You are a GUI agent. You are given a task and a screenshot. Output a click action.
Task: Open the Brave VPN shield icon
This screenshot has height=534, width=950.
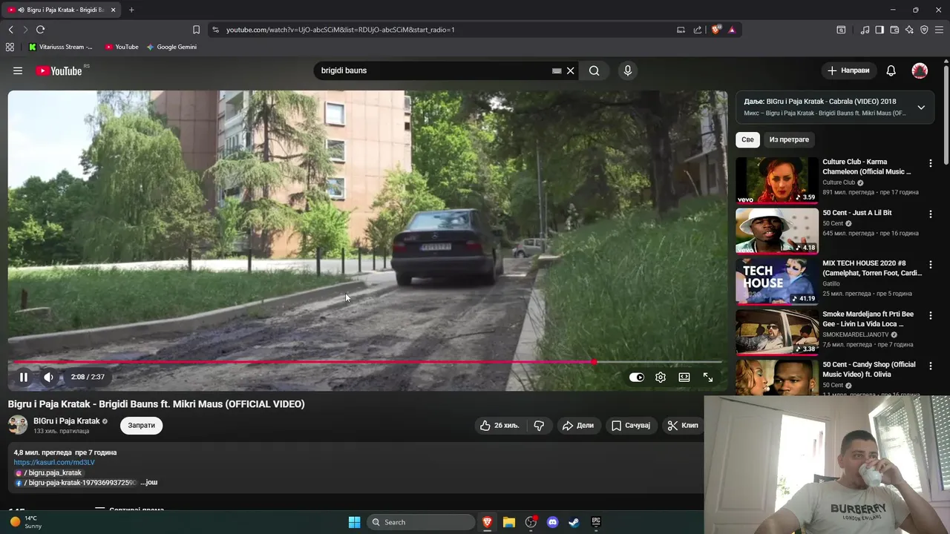[x=924, y=30]
